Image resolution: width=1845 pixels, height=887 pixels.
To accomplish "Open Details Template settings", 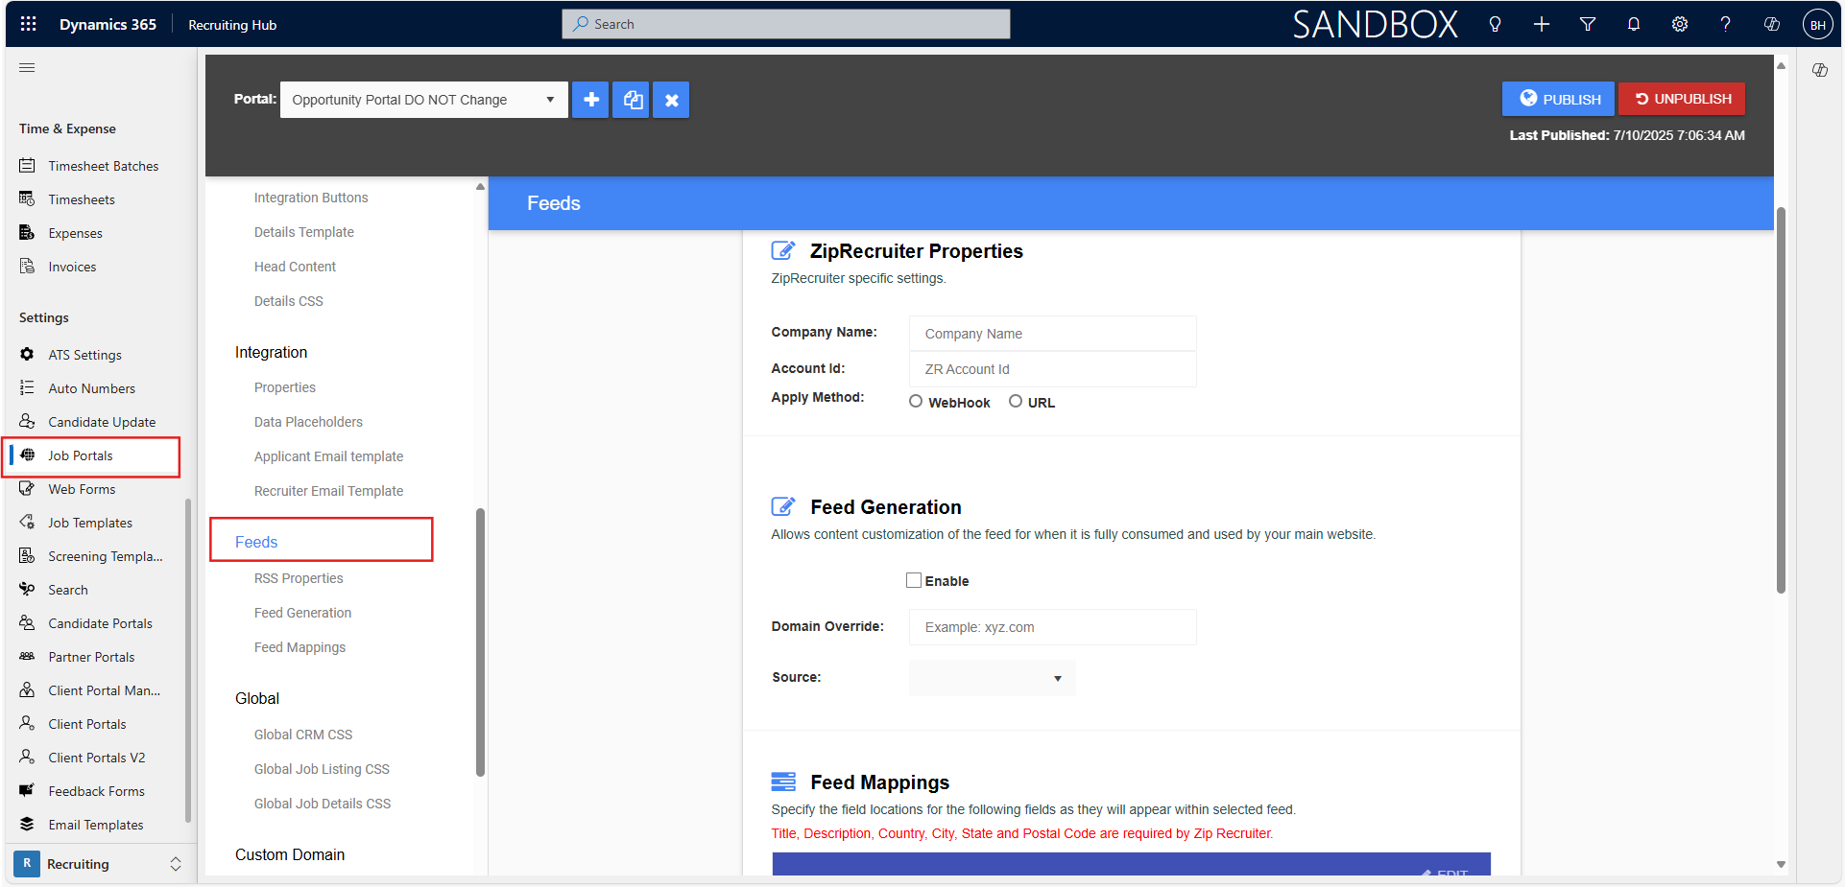I will 304,232.
